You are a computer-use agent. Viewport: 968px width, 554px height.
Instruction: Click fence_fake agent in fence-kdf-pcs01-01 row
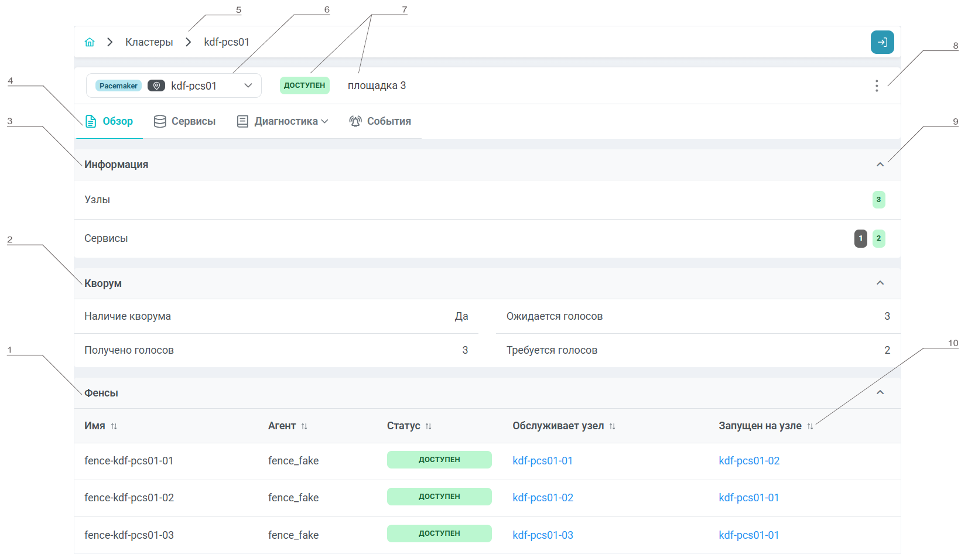pos(293,461)
